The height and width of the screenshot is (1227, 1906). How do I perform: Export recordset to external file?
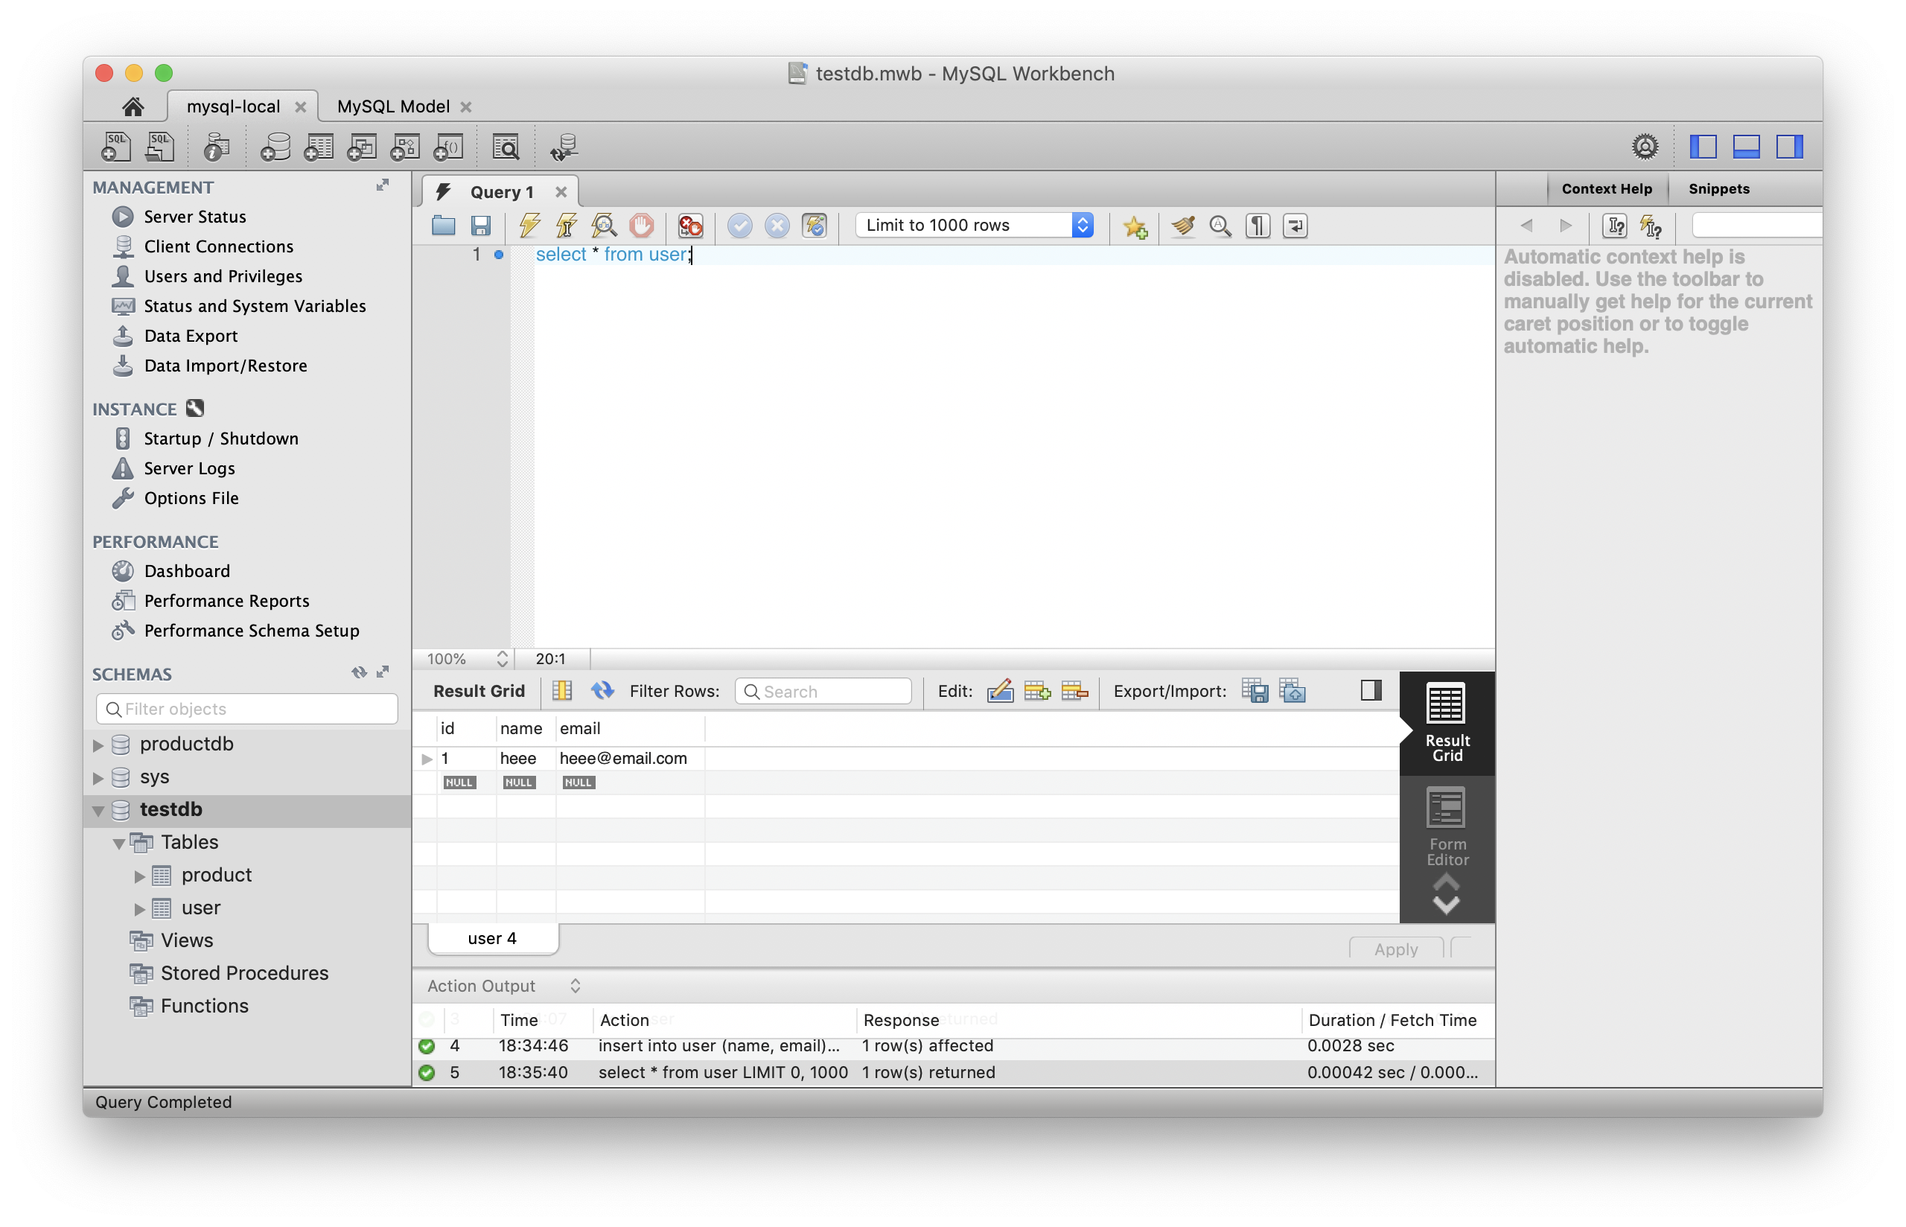(x=1255, y=691)
